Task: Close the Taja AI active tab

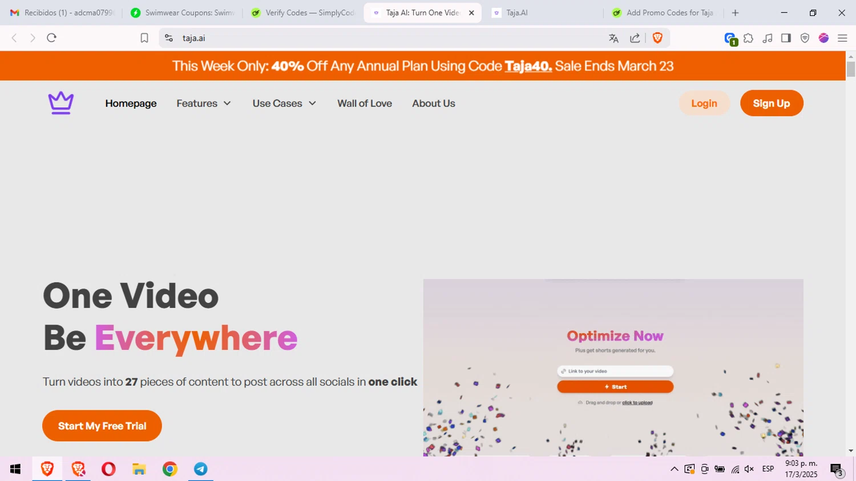Action: point(471,13)
